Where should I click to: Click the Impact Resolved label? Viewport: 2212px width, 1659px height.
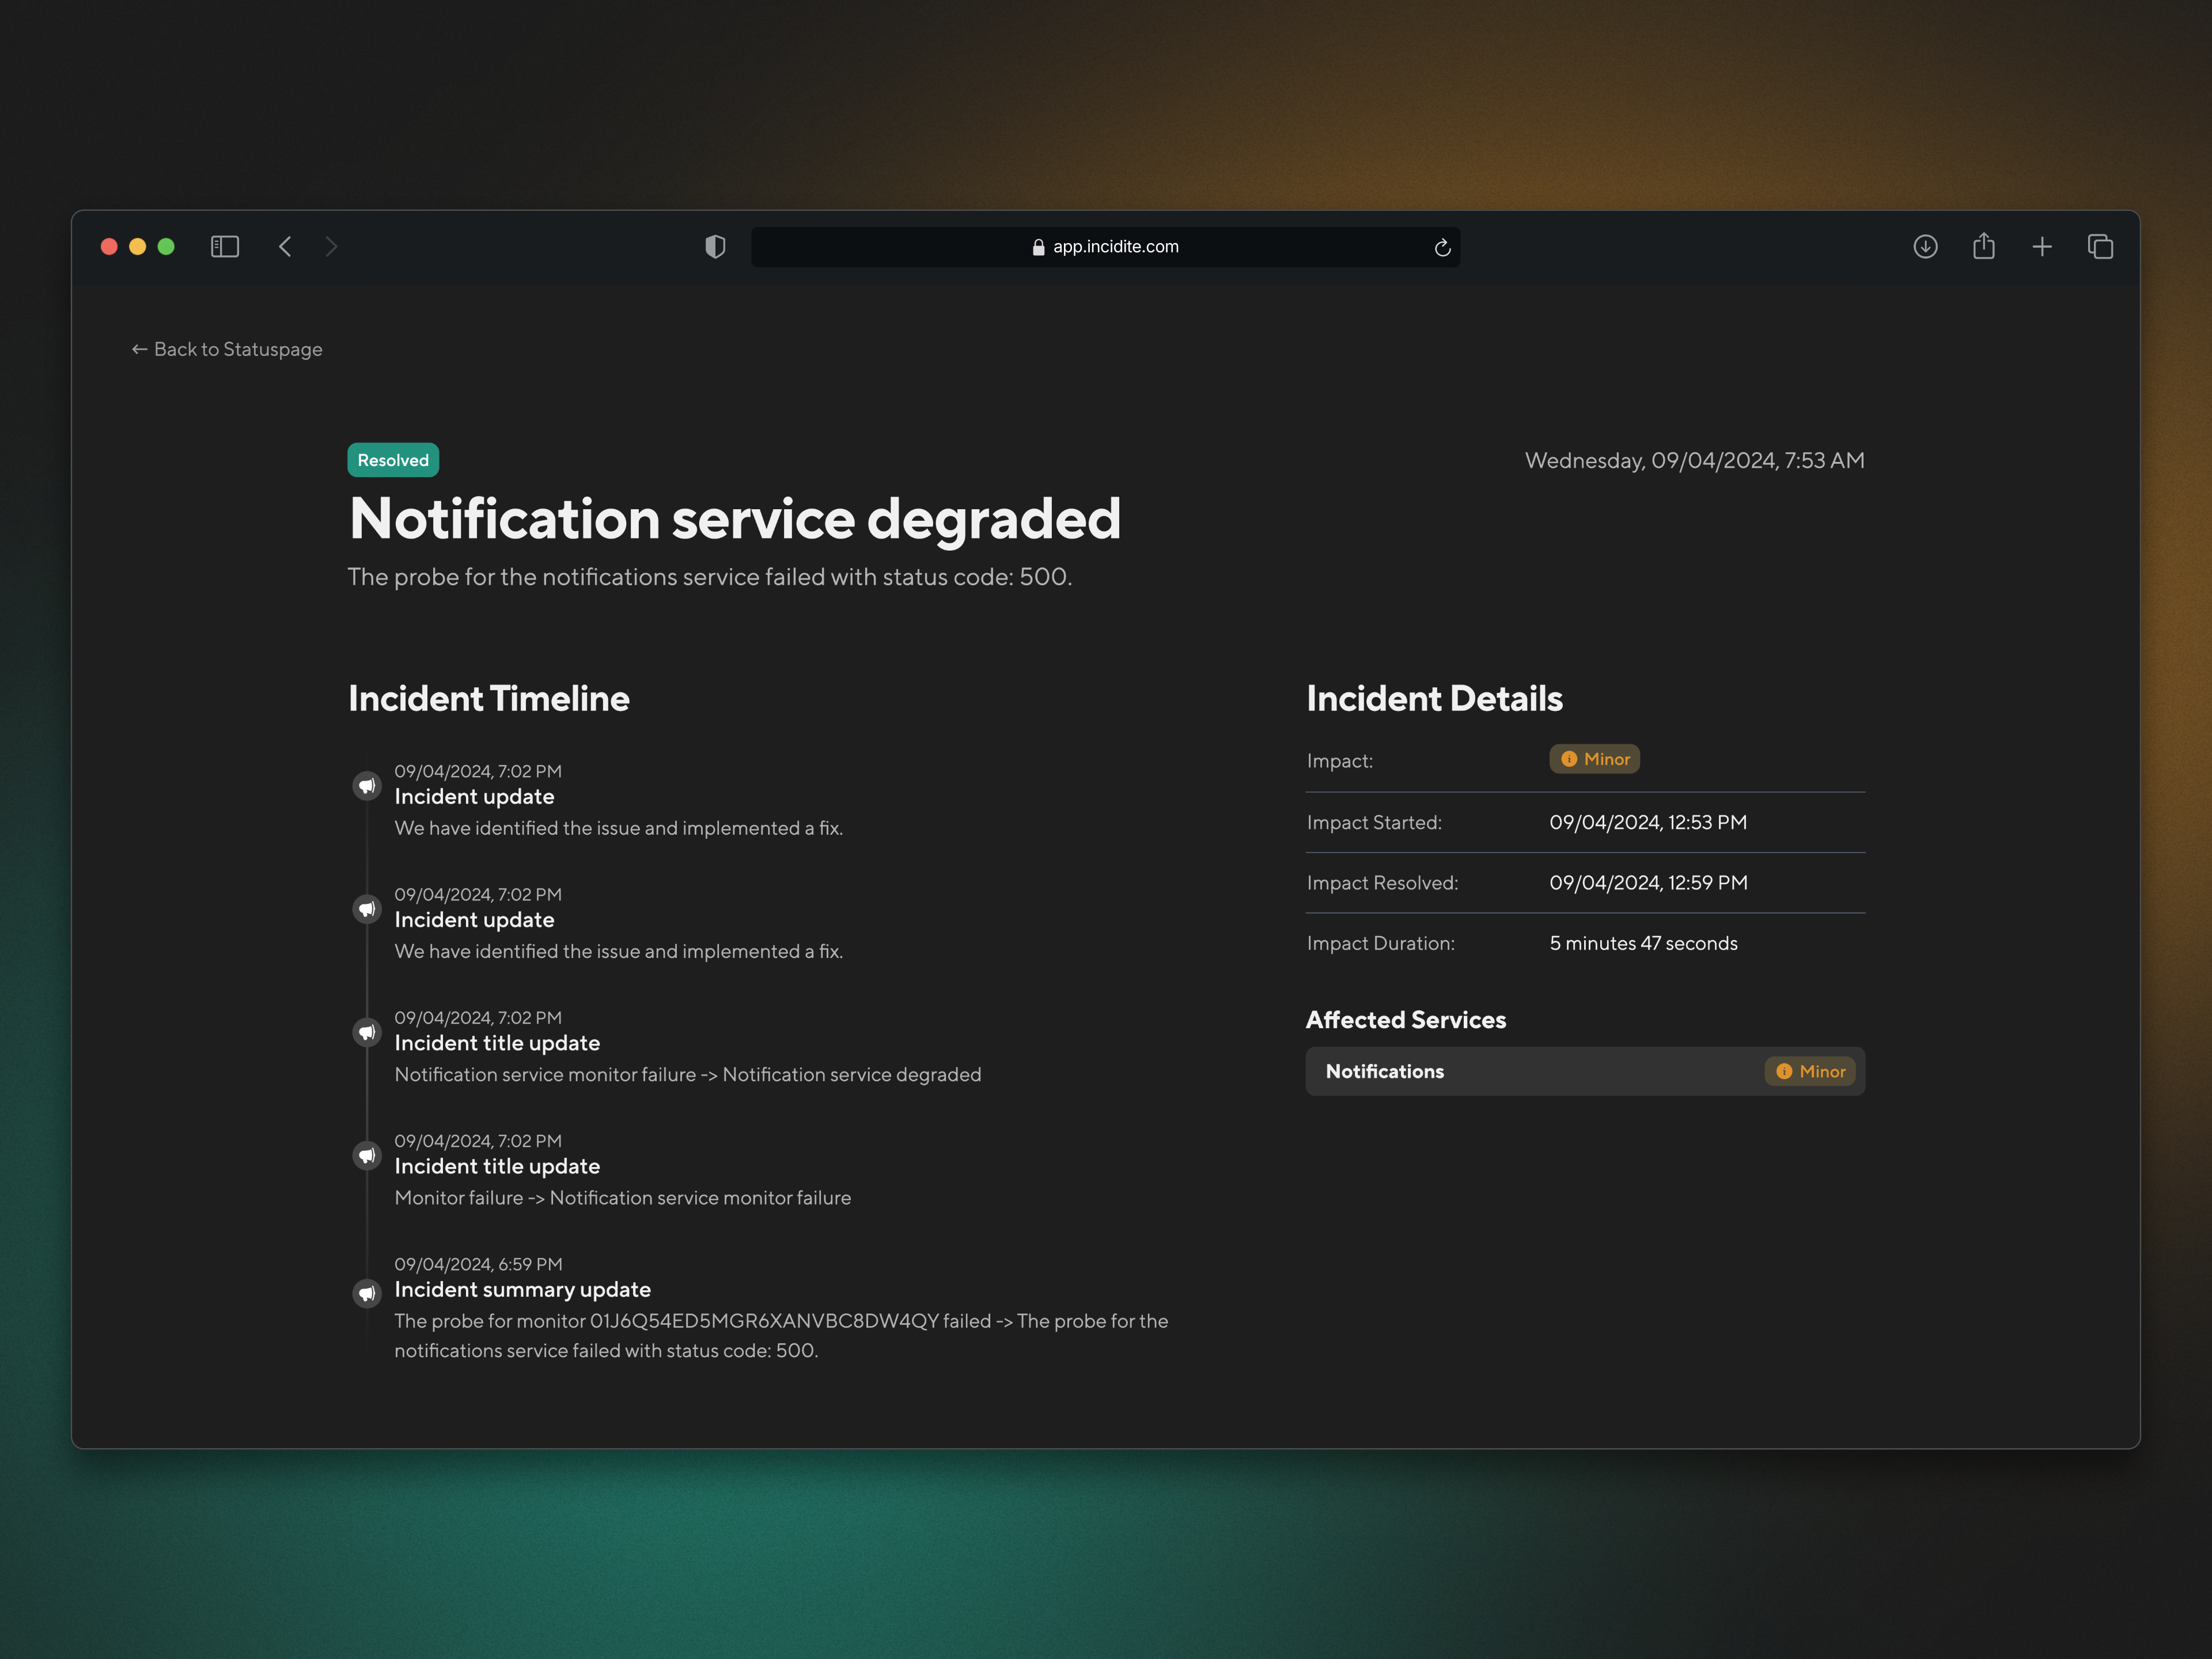coord(1382,883)
